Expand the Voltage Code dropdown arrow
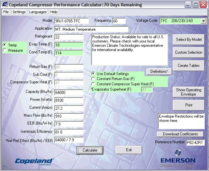The width and height of the screenshot is (209, 171). pos(203,21)
